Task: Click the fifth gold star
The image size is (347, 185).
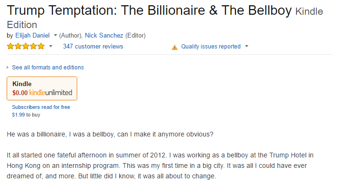Action: (x=41, y=46)
